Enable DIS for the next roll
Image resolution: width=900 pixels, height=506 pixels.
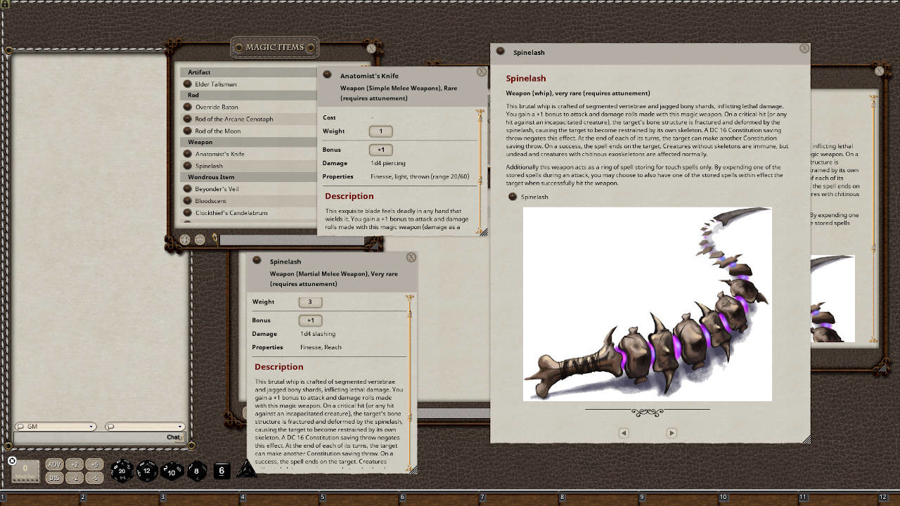coord(54,477)
